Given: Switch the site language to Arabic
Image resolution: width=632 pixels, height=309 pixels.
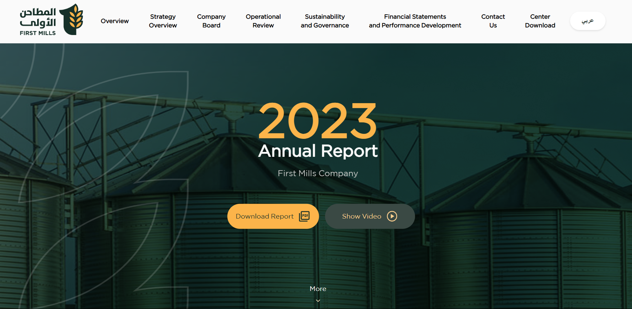Looking at the screenshot, I should (x=588, y=21).
